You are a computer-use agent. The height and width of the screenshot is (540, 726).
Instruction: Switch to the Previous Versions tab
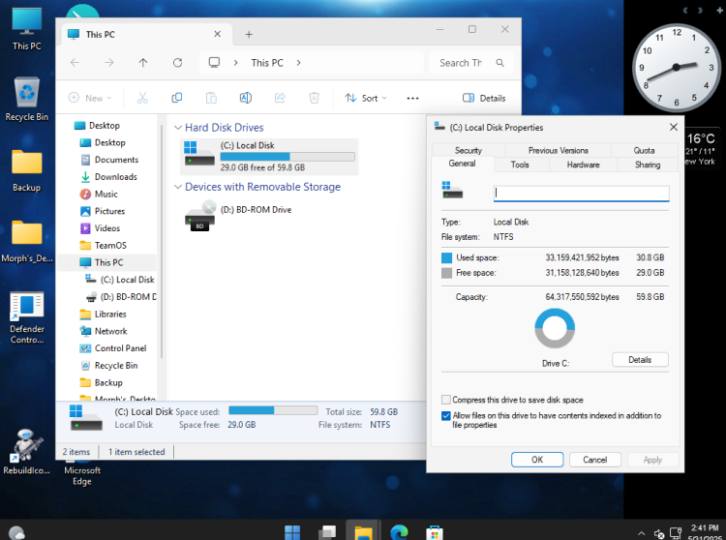tap(558, 150)
